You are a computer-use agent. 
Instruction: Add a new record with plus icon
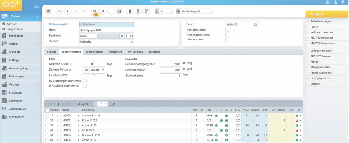click(111, 11)
